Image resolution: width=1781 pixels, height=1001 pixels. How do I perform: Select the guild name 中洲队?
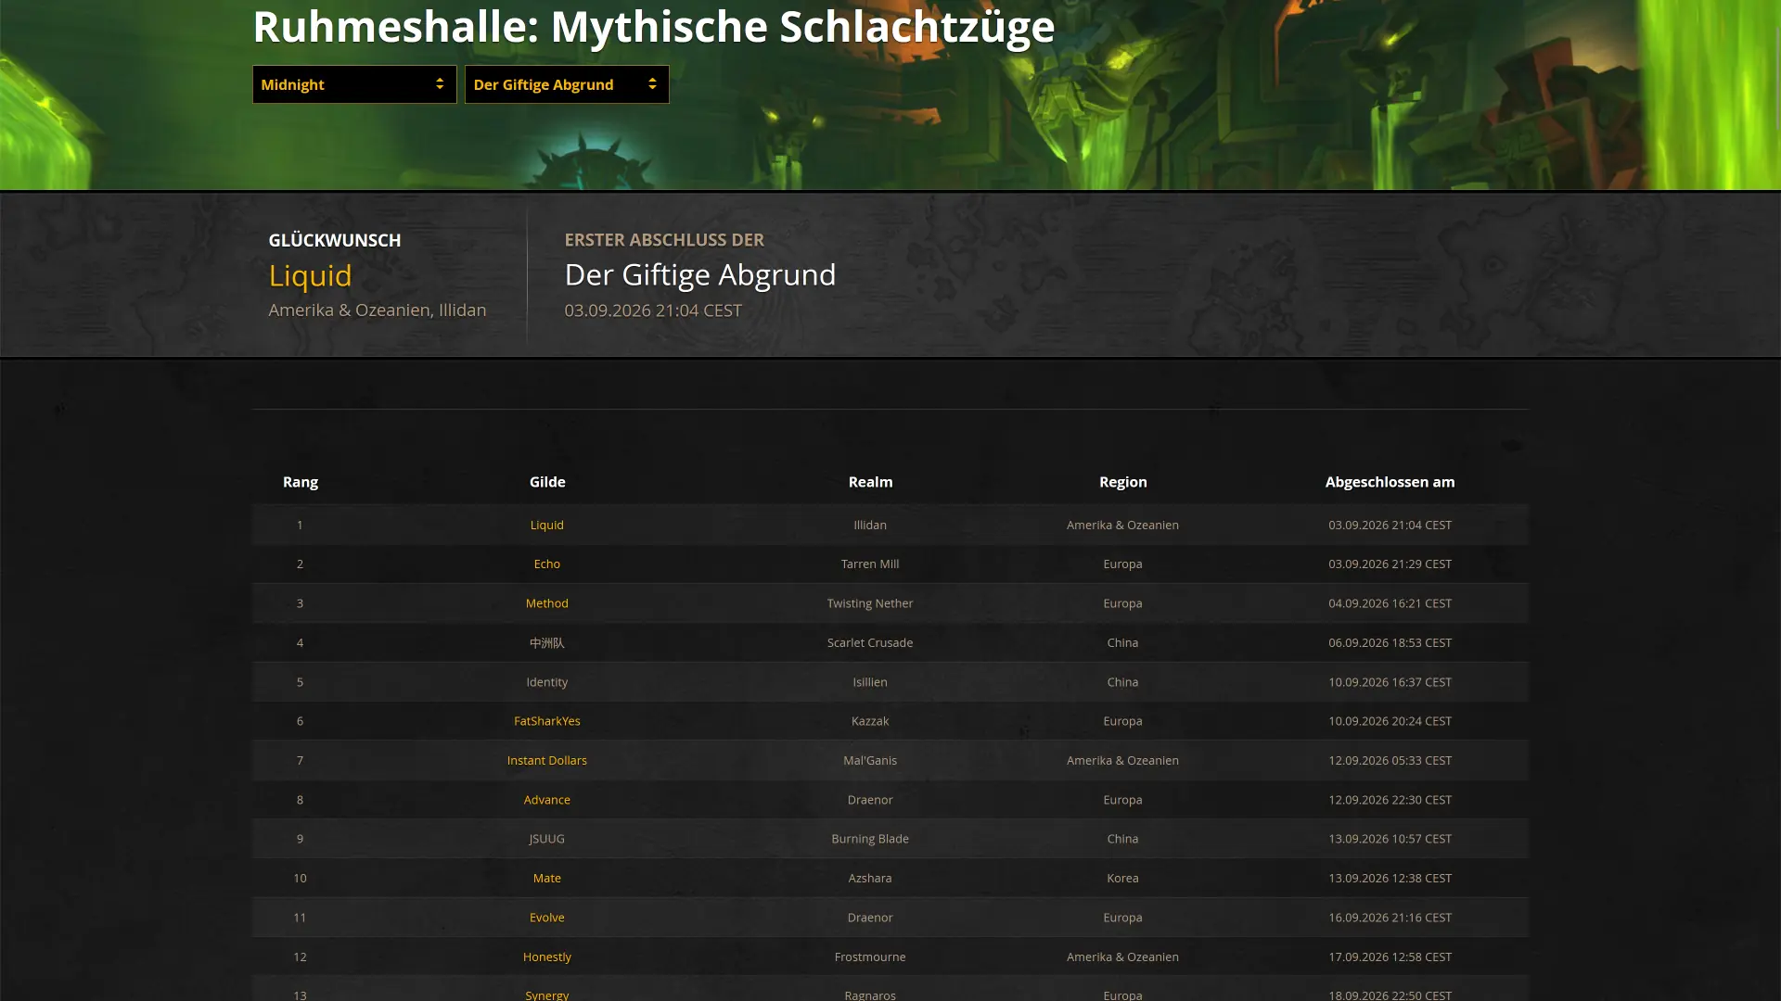(546, 642)
